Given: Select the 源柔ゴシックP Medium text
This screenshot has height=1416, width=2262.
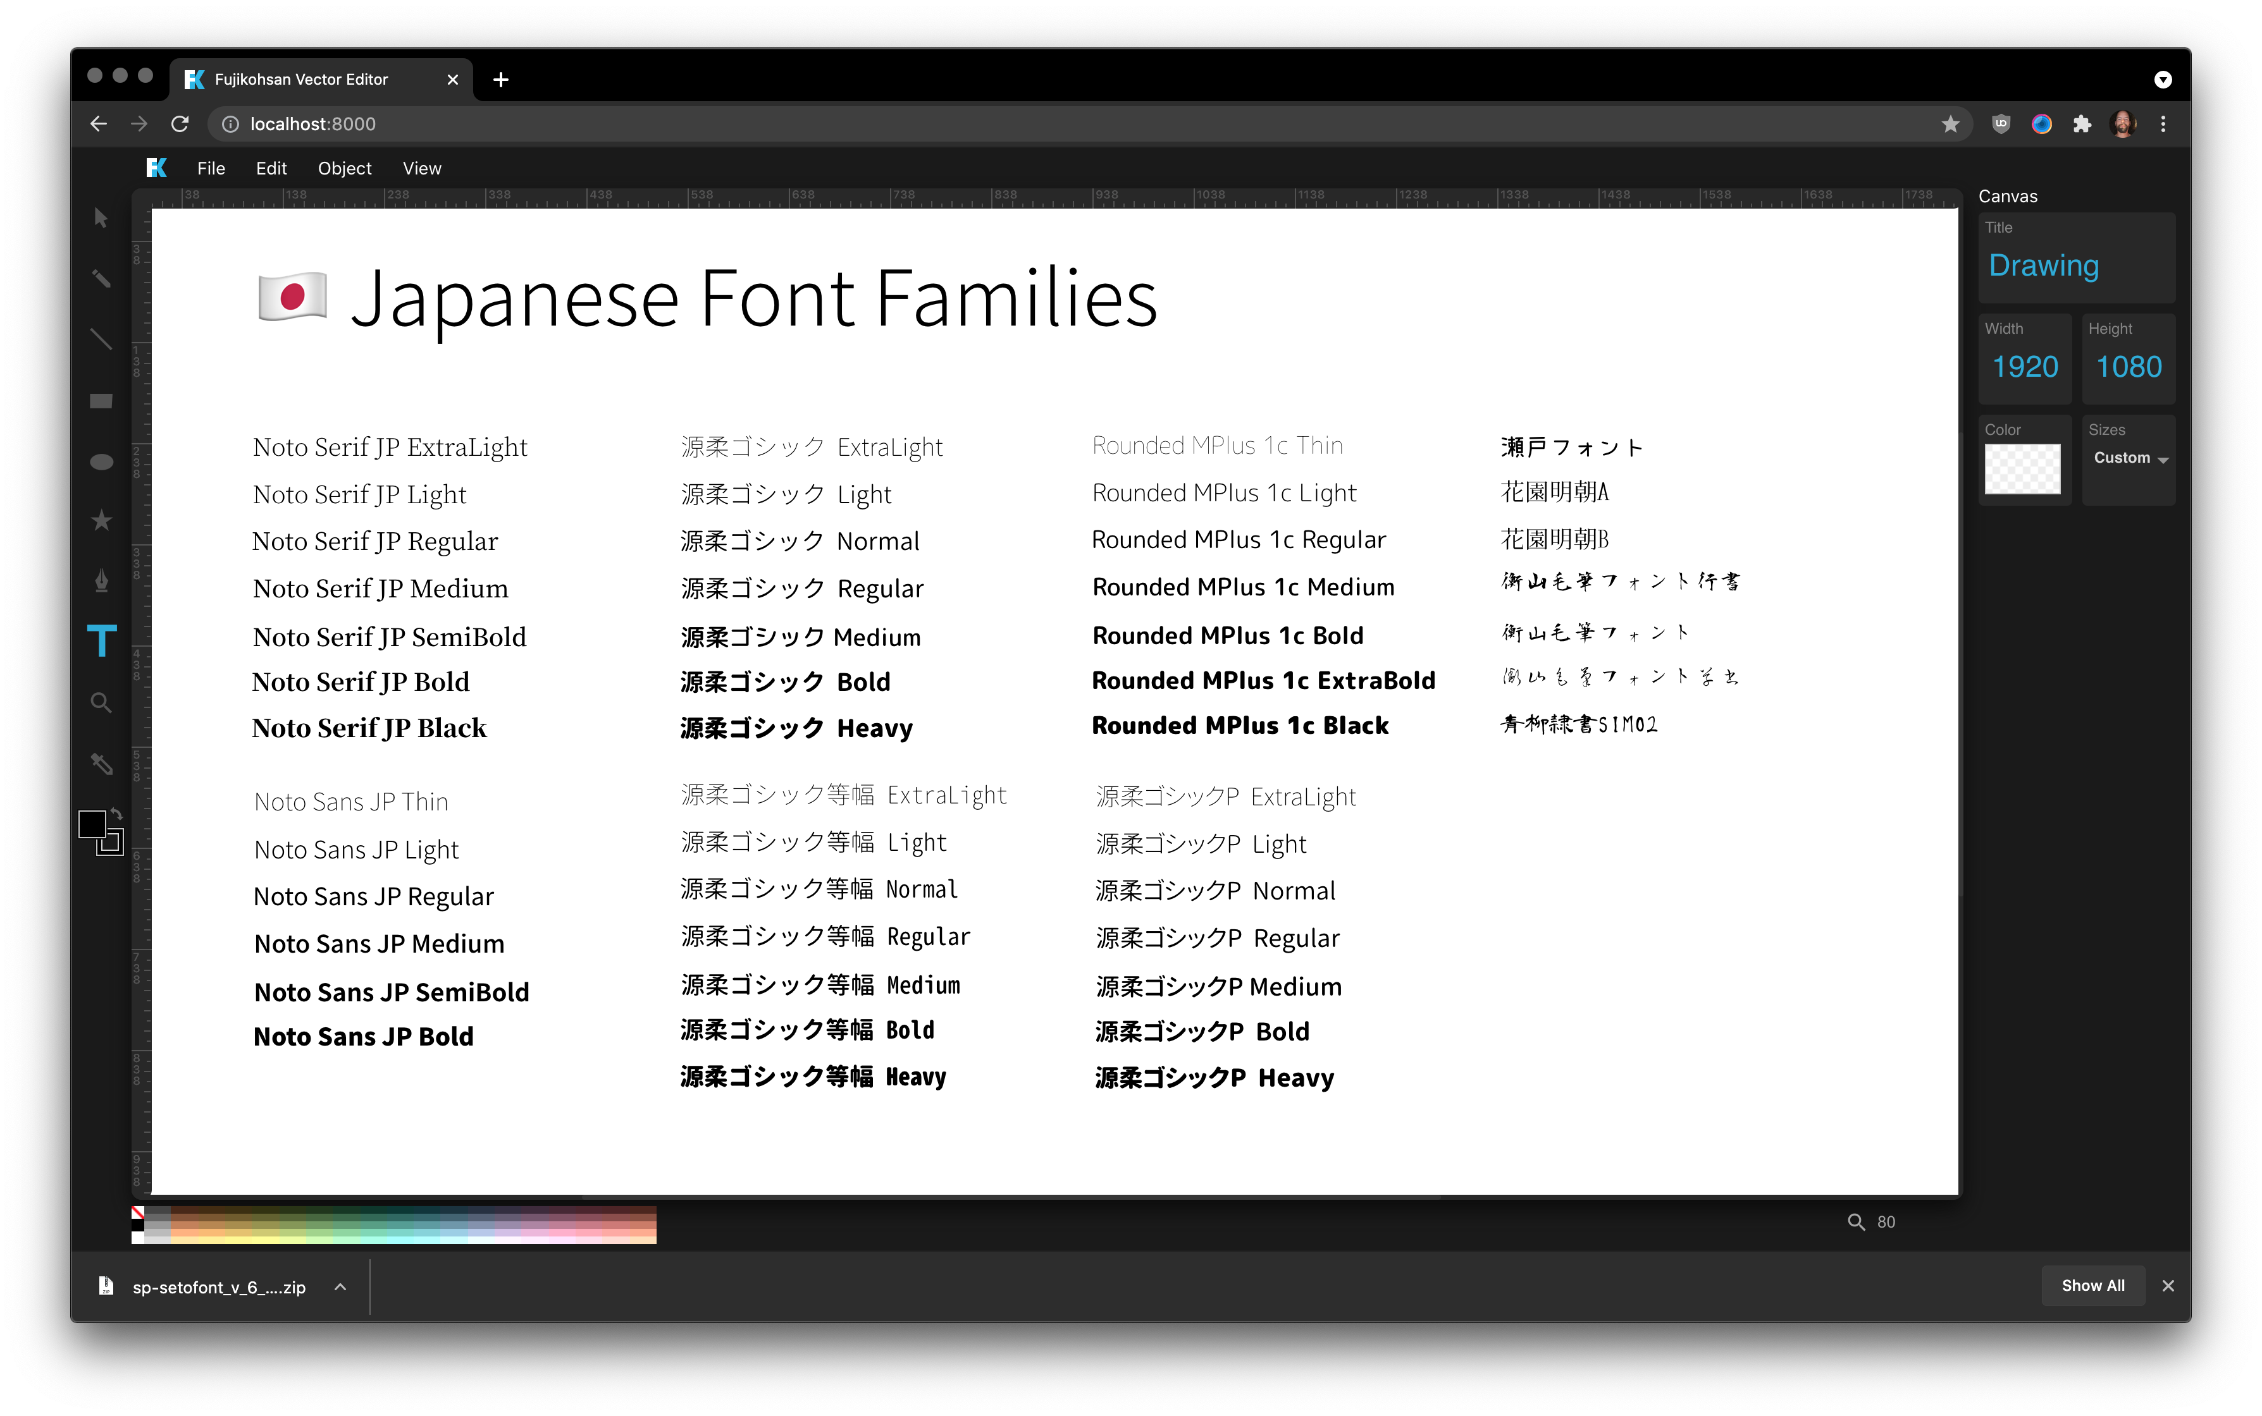Looking at the screenshot, I should (1218, 986).
